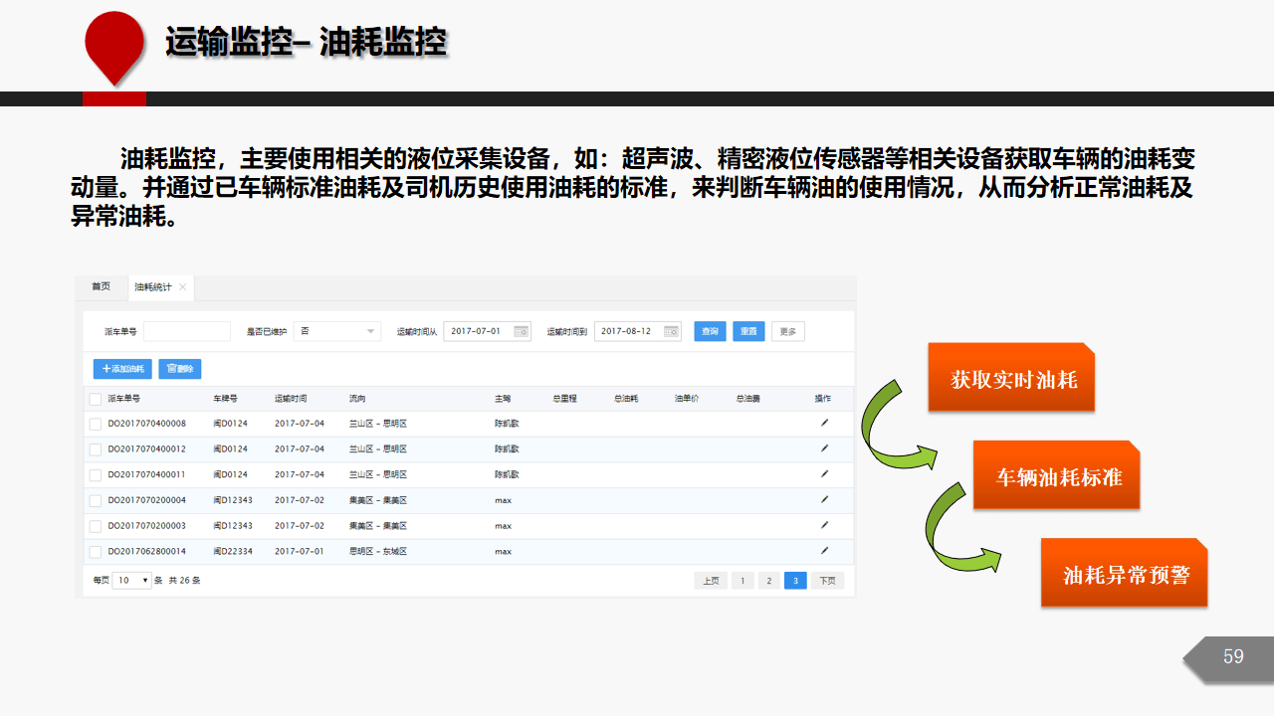Close the 油耗统计 tab with X

182,287
